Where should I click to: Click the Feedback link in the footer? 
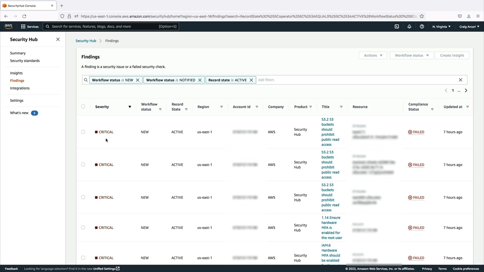11,269
